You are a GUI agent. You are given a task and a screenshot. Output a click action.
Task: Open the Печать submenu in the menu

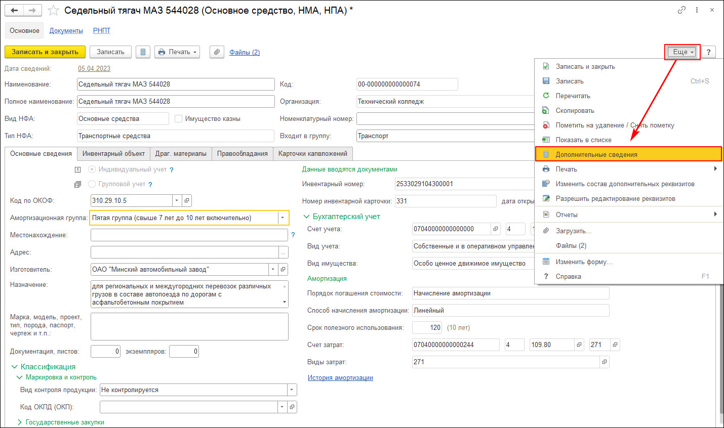click(x=628, y=169)
